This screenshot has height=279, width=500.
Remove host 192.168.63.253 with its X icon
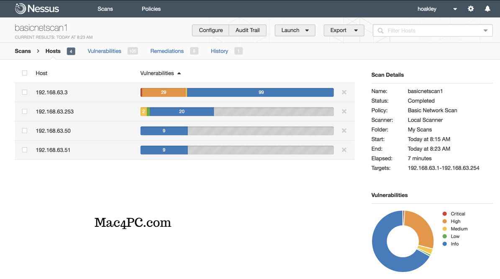point(344,112)
